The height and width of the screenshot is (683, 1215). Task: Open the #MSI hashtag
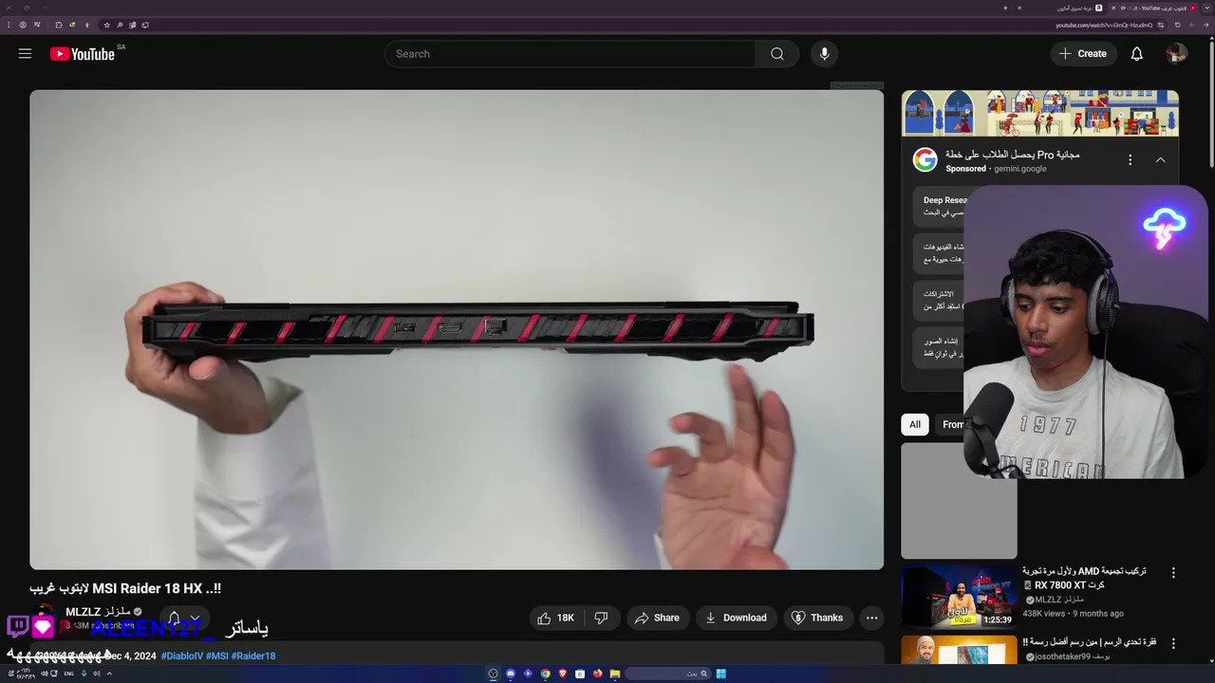click(x=217, y=655)
